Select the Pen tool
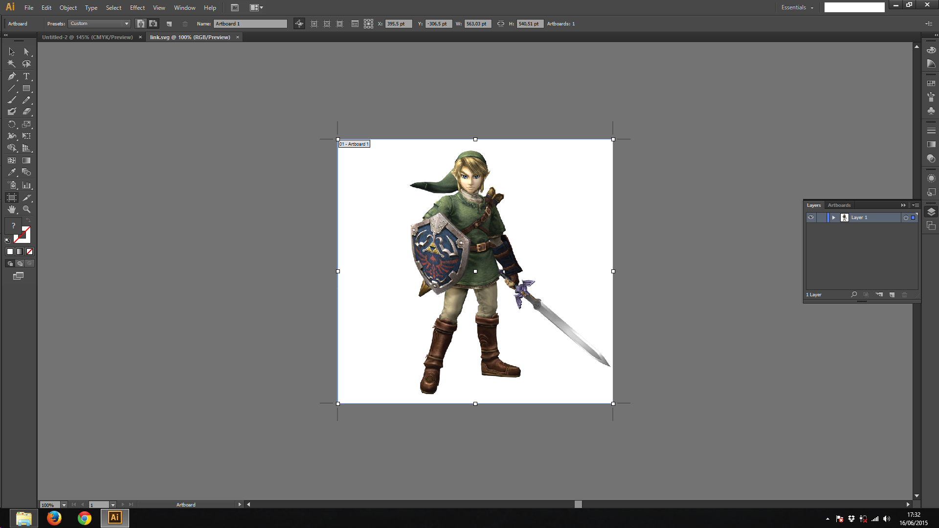This screenshot has height=528, width=939. pyautogui.click(x=12, y=76)
